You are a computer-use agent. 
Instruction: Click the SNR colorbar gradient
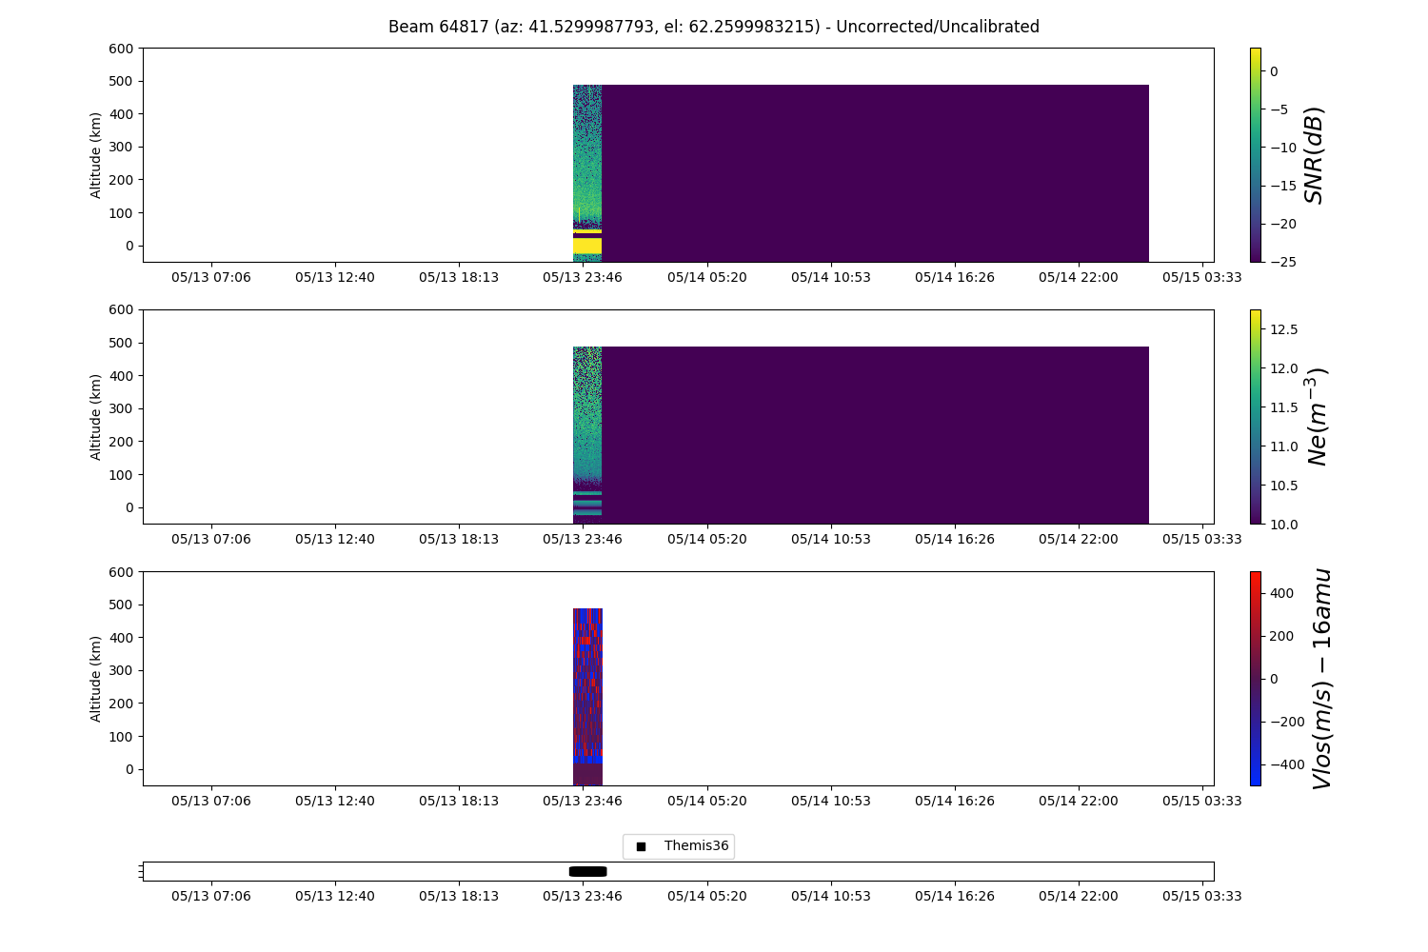(x=1255, y=154)
